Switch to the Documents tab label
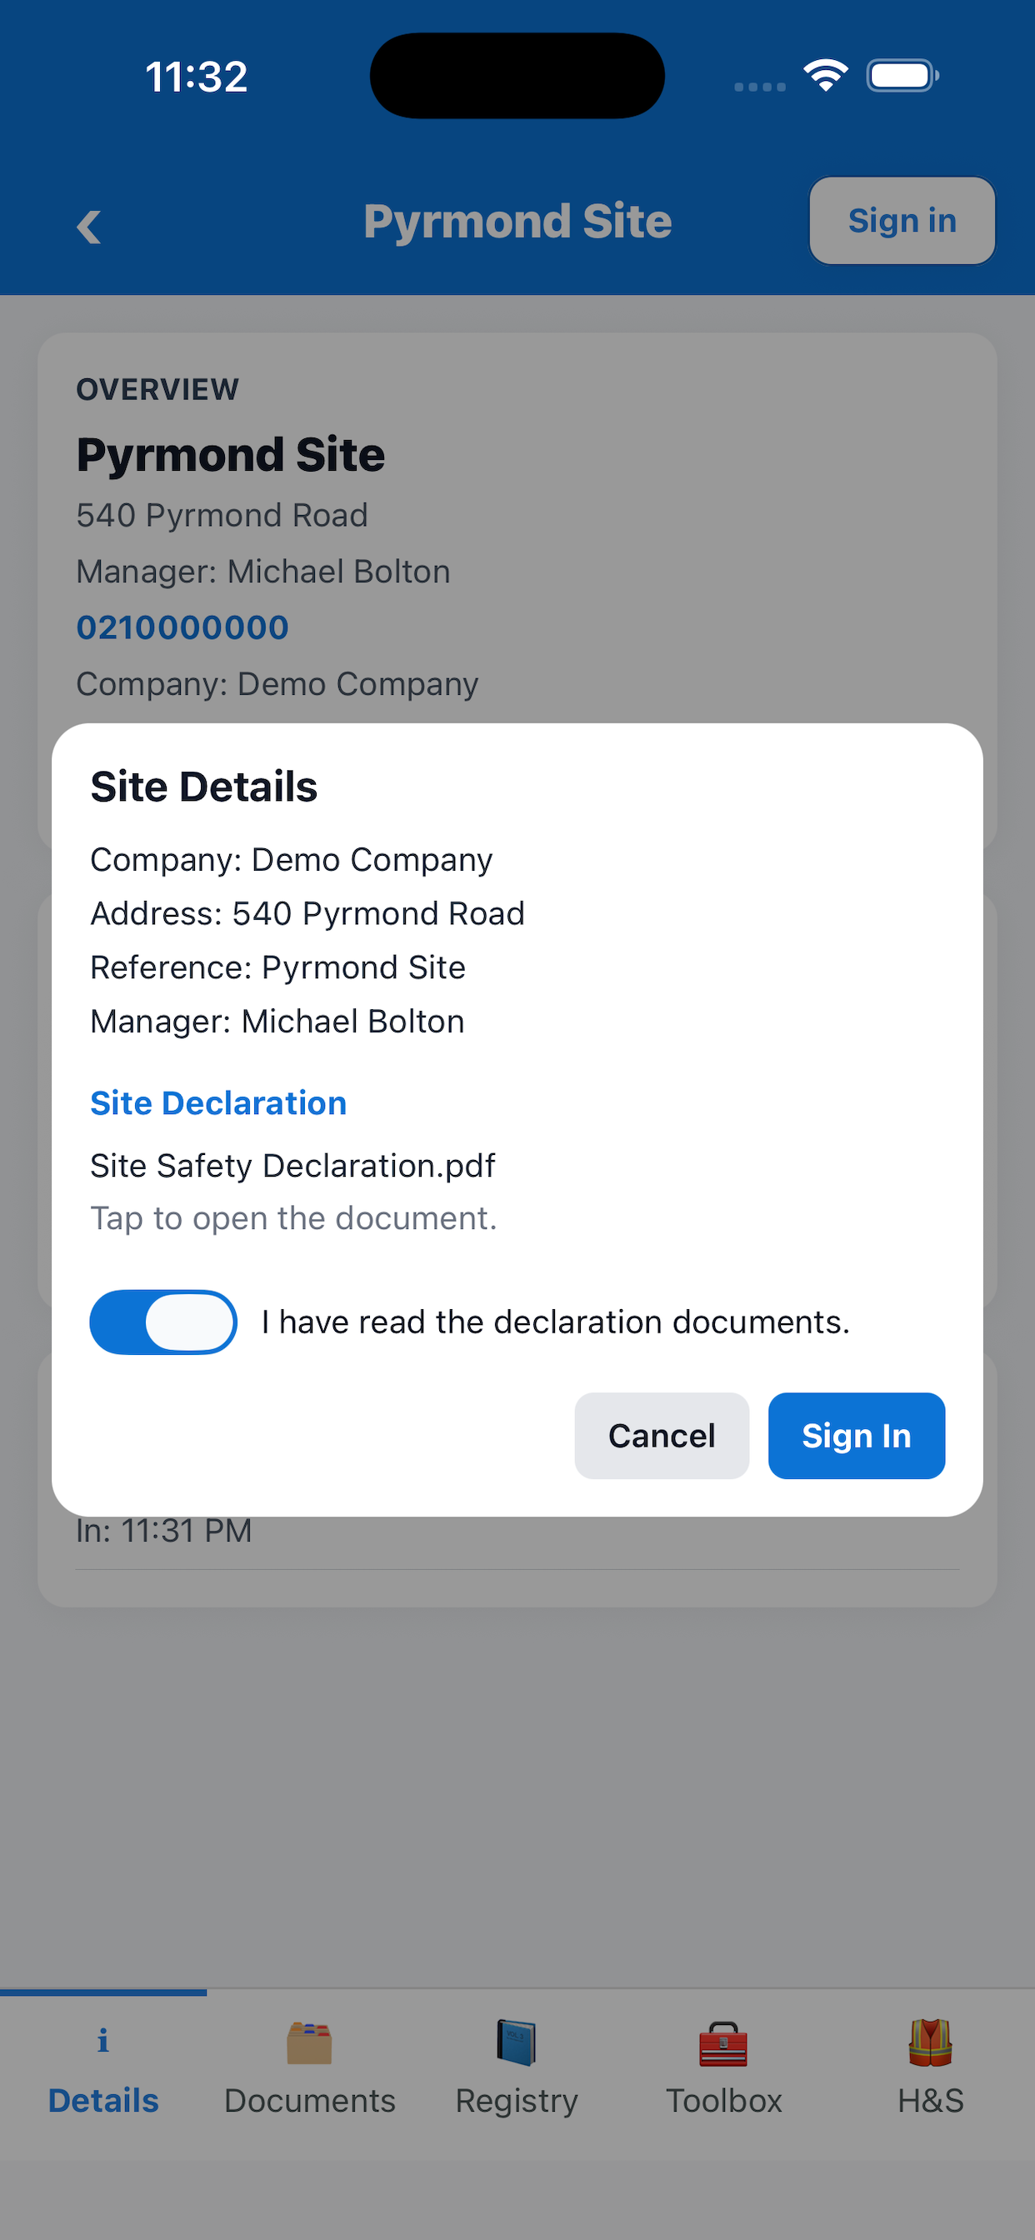This screenshot has width=1035, height=2240. 310,2100
